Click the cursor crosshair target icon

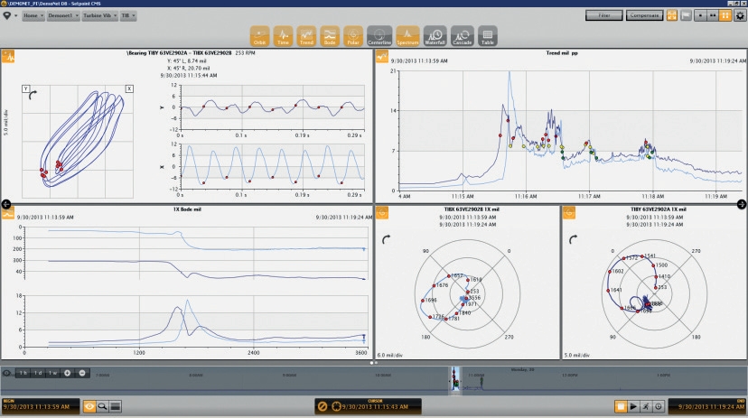336,406
